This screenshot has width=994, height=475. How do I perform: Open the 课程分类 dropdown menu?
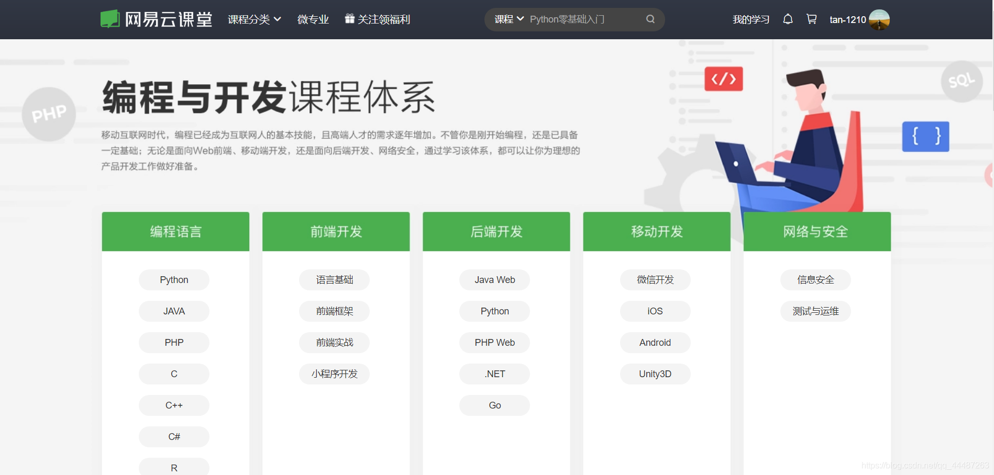255,19
